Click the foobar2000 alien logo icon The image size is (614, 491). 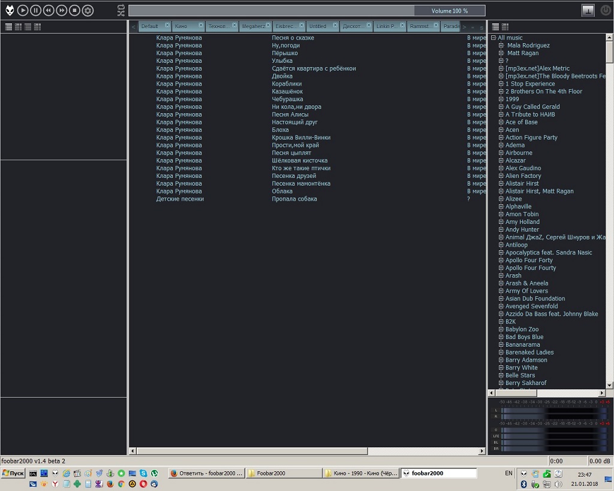tap(10, 10)
